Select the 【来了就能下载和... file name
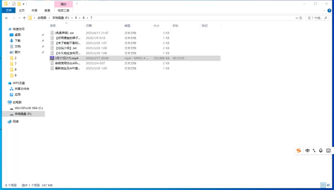This screenshot has width=334, height=190. click(x=68, y=43)
